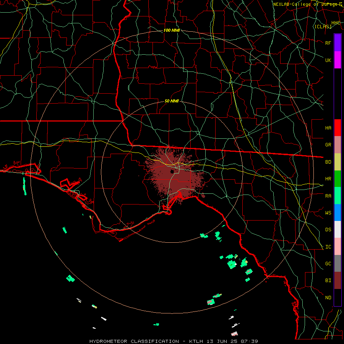Viewport: 344px width, 344px height.
Task: Click the HA red legend swatch
Action: (x=338, y=128)
